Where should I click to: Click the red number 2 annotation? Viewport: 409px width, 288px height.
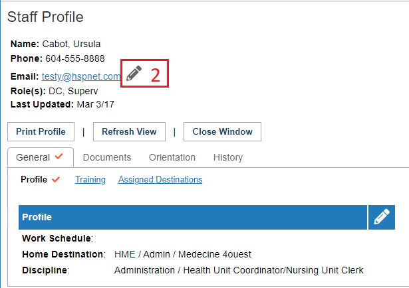click(x=156, y=75)
